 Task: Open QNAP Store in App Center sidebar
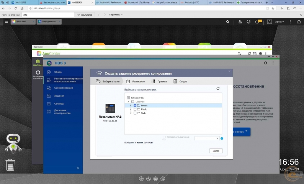point(38,63)
